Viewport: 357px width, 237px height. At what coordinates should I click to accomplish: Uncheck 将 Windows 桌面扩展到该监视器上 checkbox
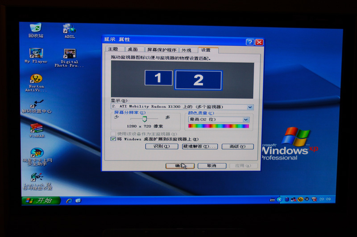(x=113, y=139)
